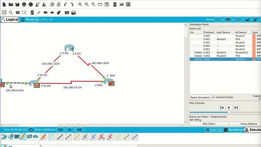Capture forward in Simulation Panel controls
Viewport: 261px width, 147px height.
tap(236, 108)
